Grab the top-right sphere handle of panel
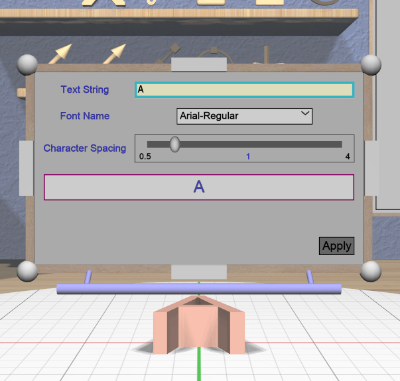The height and width of the screenshot is (381, 400). [371, 65]
